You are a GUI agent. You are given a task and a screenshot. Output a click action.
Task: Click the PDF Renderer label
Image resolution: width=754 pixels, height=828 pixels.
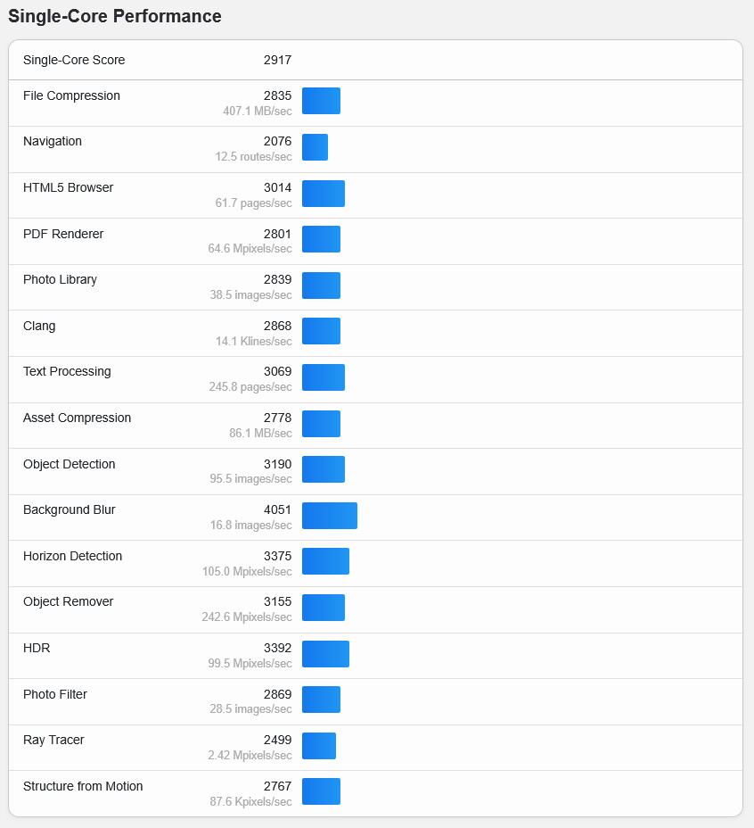63,234
